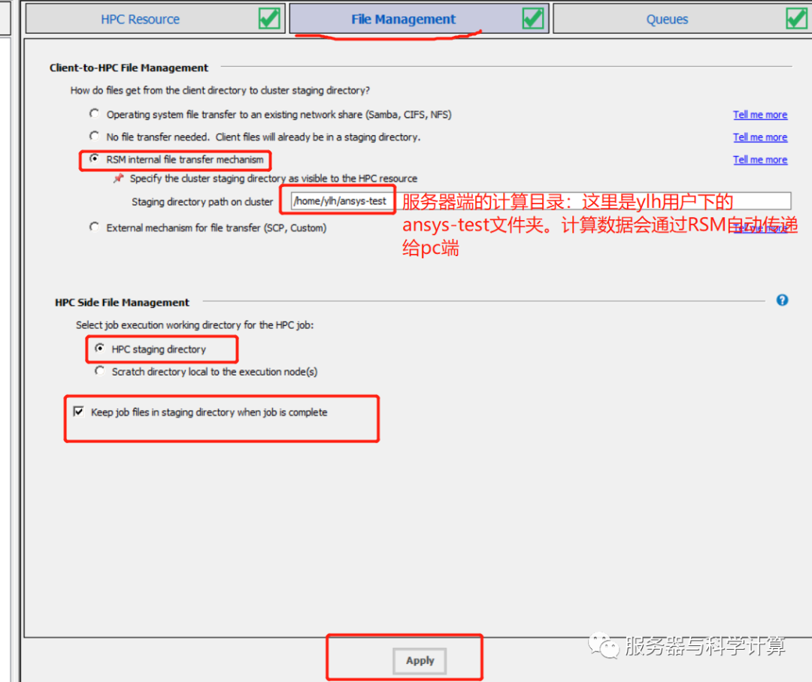Click 'How do files get from the client directory' question
Viewport: 812px width, 682px height.
[220, 91]
